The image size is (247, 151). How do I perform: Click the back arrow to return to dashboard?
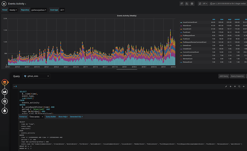pos(4,4)
